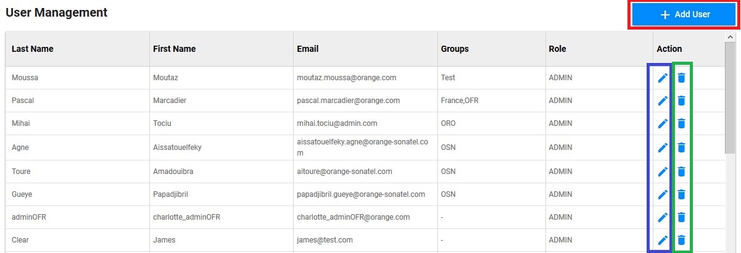This screenshot has height=253, width=741.
Task: Click the pencil icon for Mihai Tociu
Action: point(663,123)
